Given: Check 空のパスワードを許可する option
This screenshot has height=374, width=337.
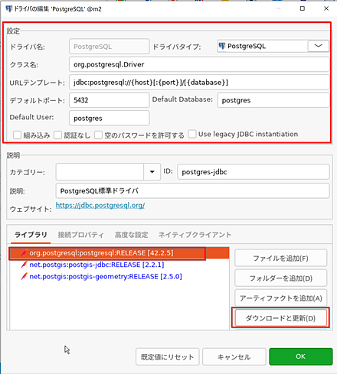Looking at the screenshot, I should tap(98, 135).
